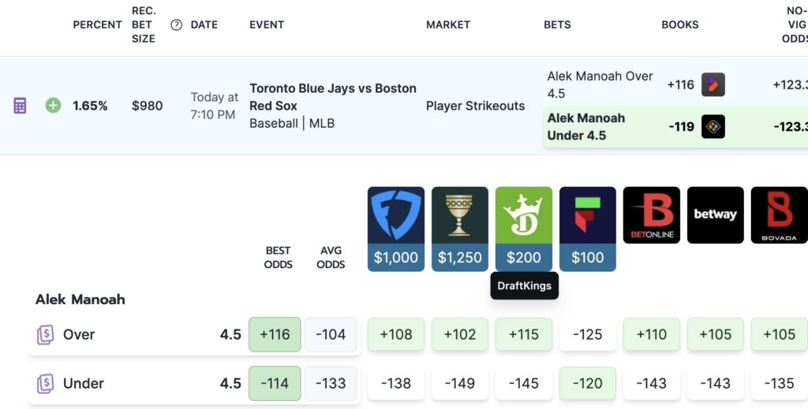Screen dimensions: 808x409
Task: Open Toronto Blue Jays vs Boston Red Sox event
Action: click(x=333, y=97)
